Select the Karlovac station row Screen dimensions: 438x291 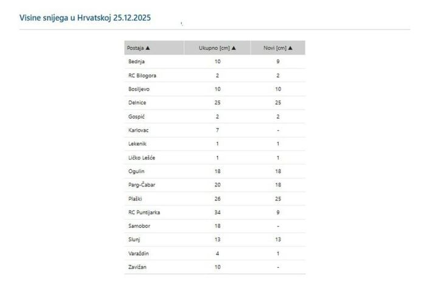[x=139, y=130]
